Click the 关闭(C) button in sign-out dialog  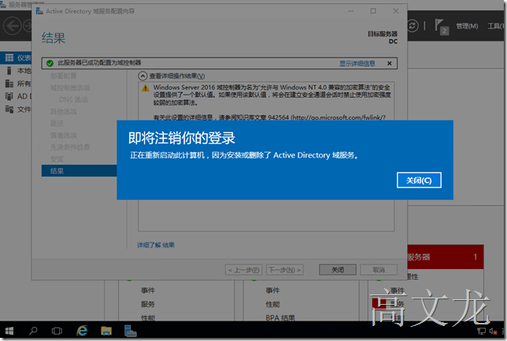(x=419, y=180)
